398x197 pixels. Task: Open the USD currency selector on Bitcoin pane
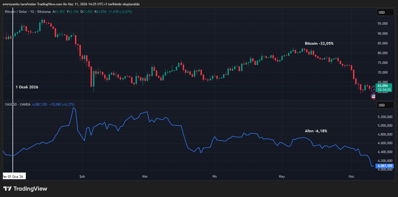(385, 12)
